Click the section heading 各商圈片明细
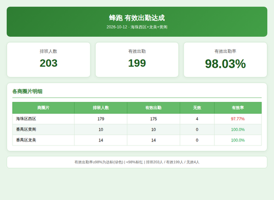 point(27,91)
